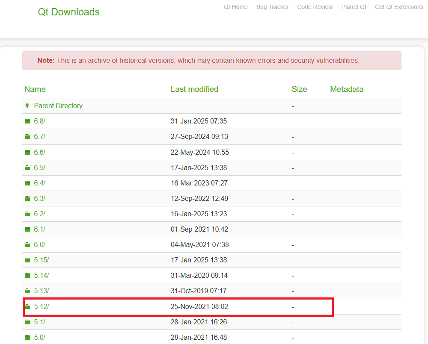Open the 5.13/ directory link

tap(42, 291)
